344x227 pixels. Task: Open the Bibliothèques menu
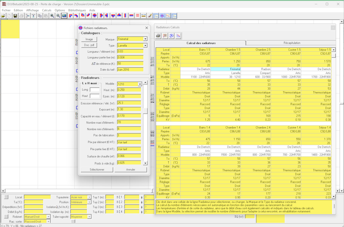coord(77,10)
